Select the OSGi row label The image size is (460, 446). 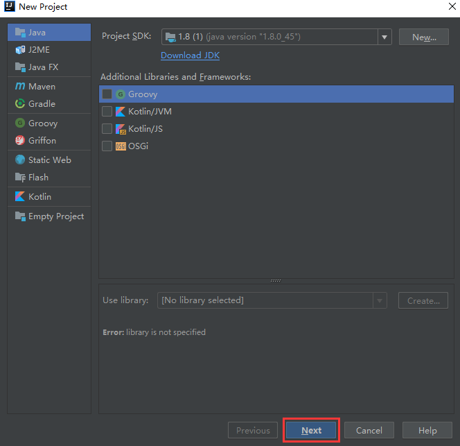(138, 146)
